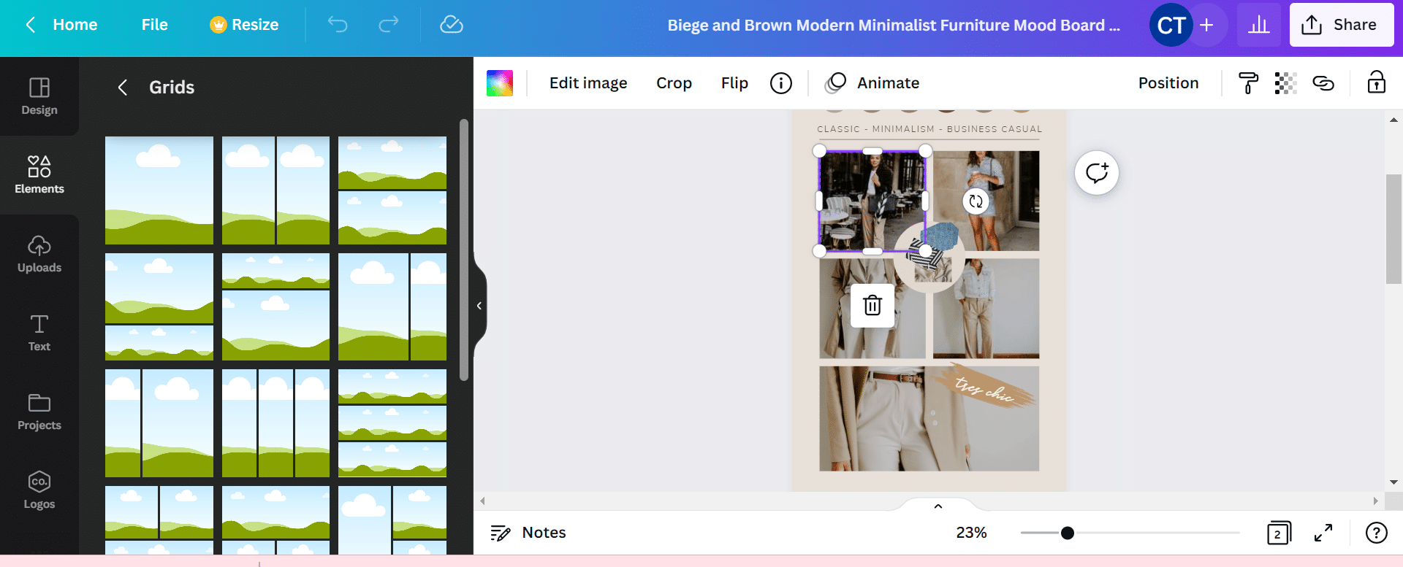Undo the last action
This screenshot has width=1403, height=567.
click(x=338, y=25)
